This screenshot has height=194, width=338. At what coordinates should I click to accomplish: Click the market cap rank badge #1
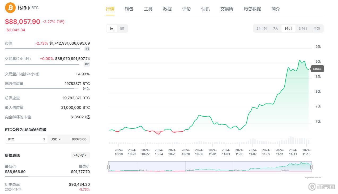87,49
